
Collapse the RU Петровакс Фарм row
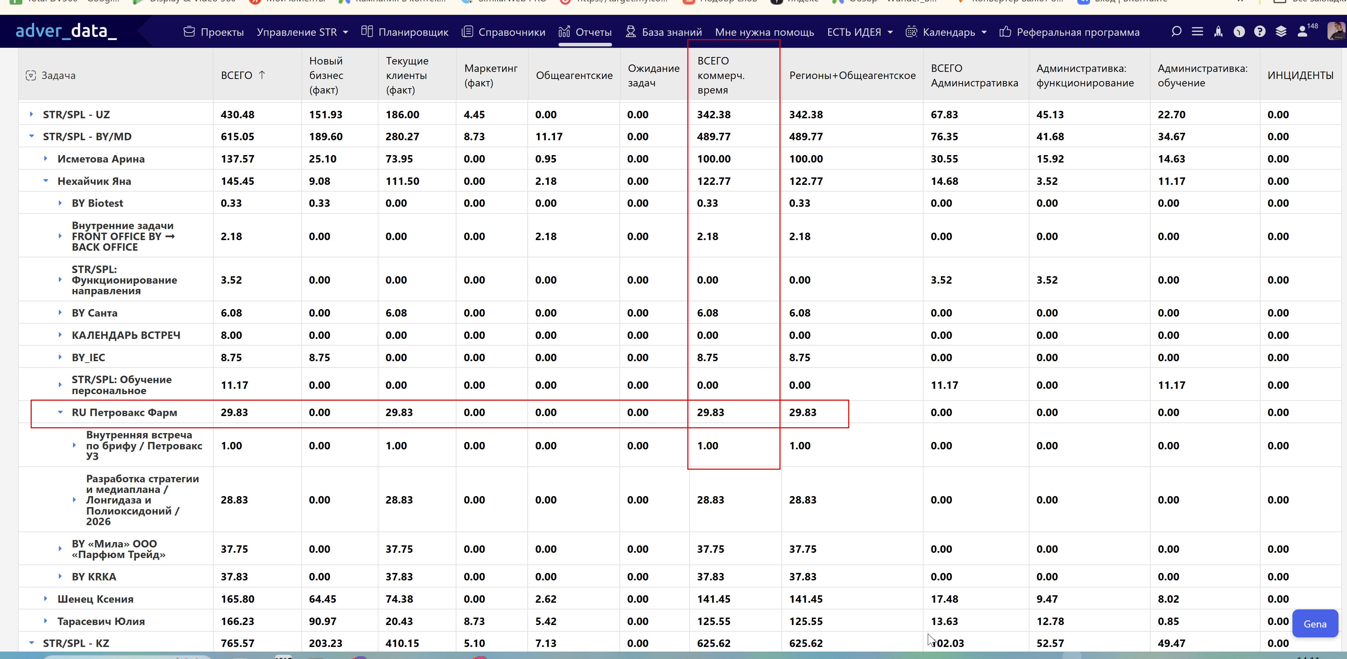60,412
